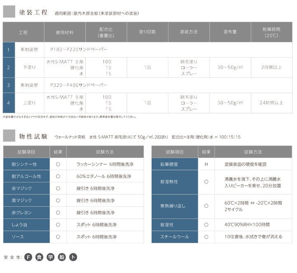The image size is (297, 273).
Task: Click the 使用材料 column header
Action: pyautogui.click(x=64, y=32)
